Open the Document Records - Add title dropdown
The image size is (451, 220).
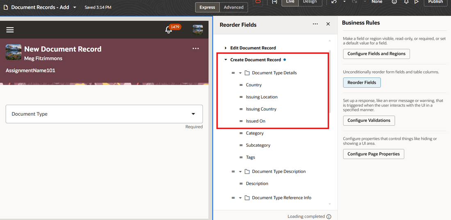75,7
